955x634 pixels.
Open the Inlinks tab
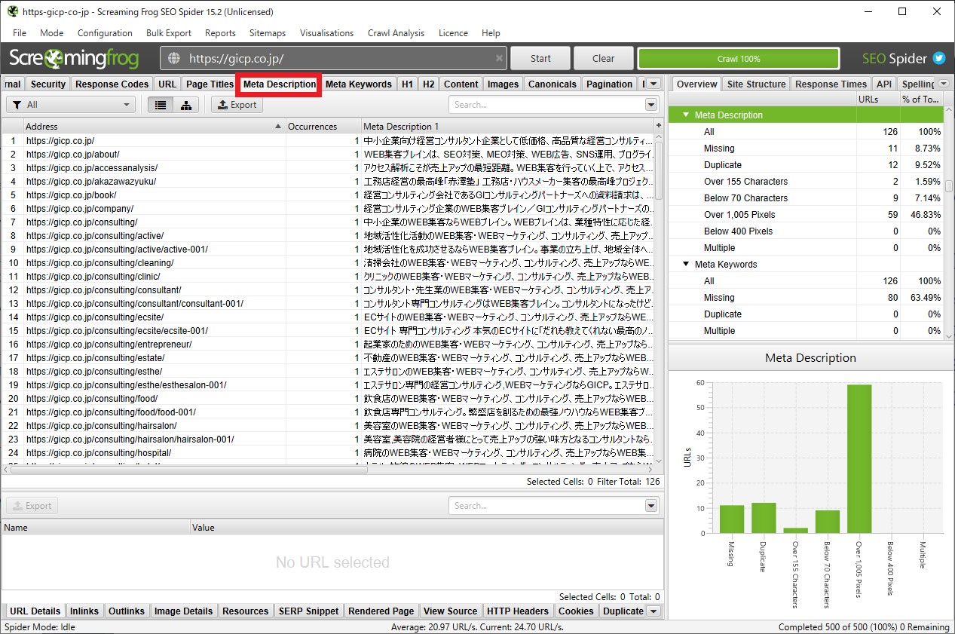(84, 611)
